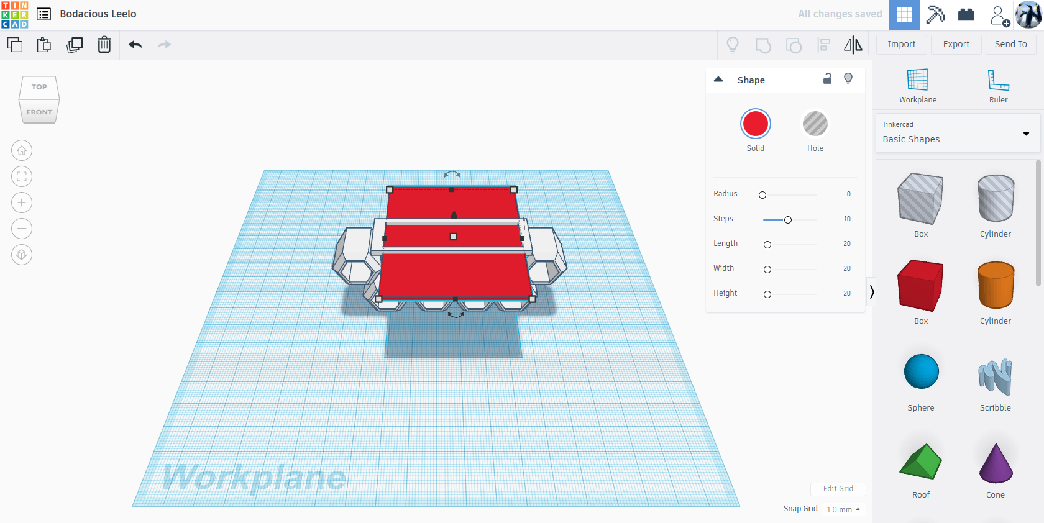
Task: Click the Copy icon
Action: (x=15, y=45)
